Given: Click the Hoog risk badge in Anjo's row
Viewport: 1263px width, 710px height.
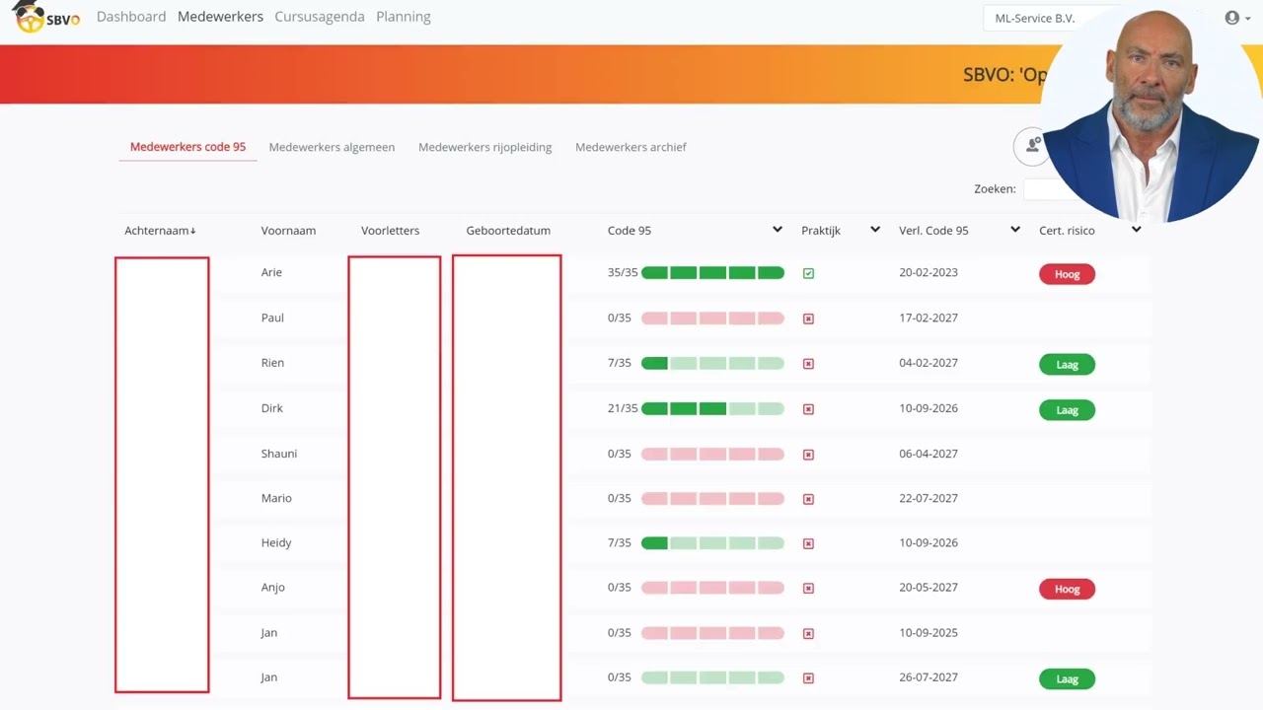Looking at the screenshot, I should coord(1067,590).
